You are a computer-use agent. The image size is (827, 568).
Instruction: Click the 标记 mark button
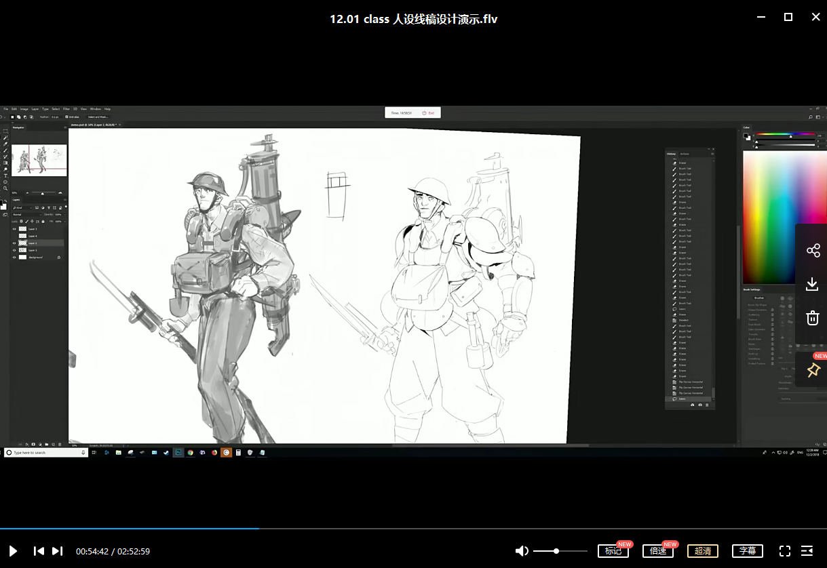click(x=613, y=551)
